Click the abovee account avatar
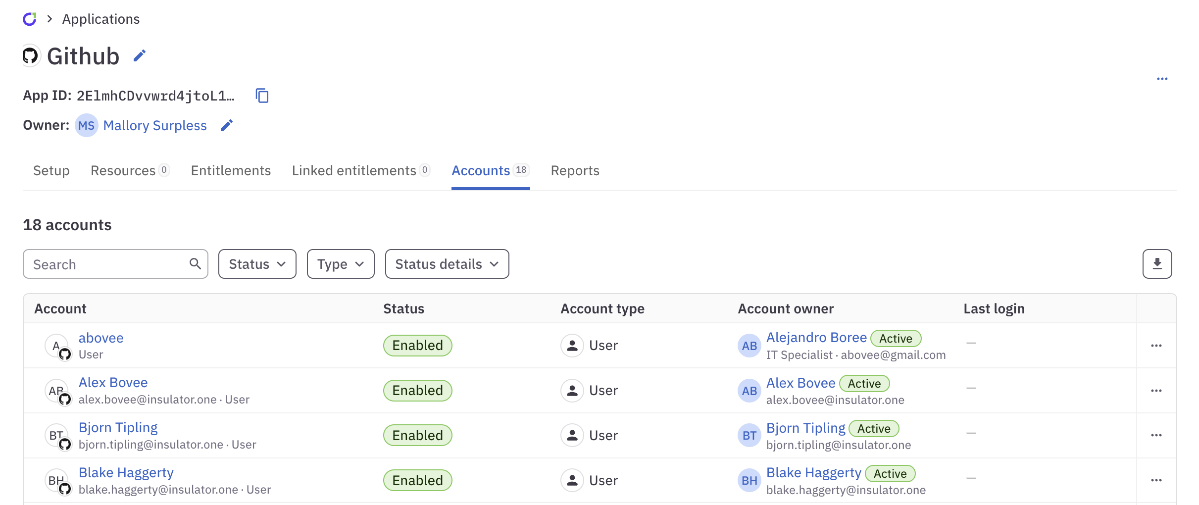The height and width of the screenshot is (505, 1199). pos(57,346)
